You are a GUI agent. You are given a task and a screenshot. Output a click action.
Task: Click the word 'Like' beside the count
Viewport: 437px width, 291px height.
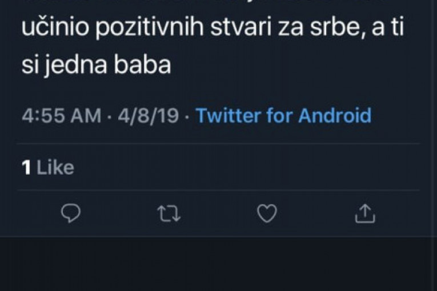(x=55, y=167)
